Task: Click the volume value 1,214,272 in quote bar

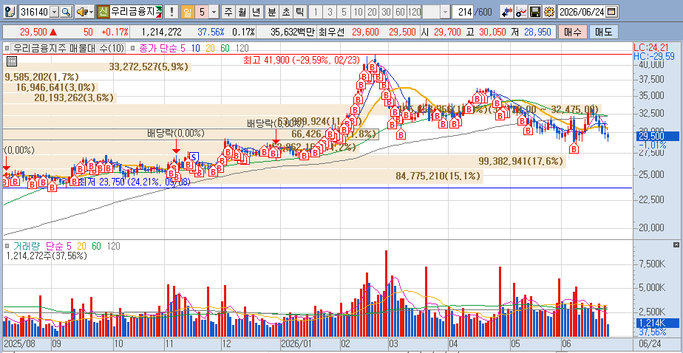Action: coord(162,32)
